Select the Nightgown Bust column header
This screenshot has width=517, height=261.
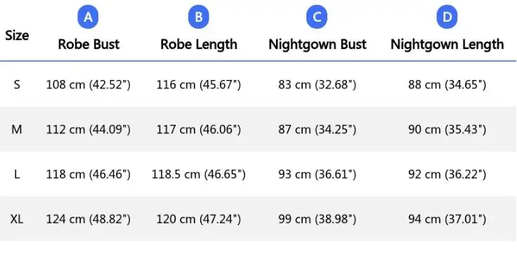point(318,44)
